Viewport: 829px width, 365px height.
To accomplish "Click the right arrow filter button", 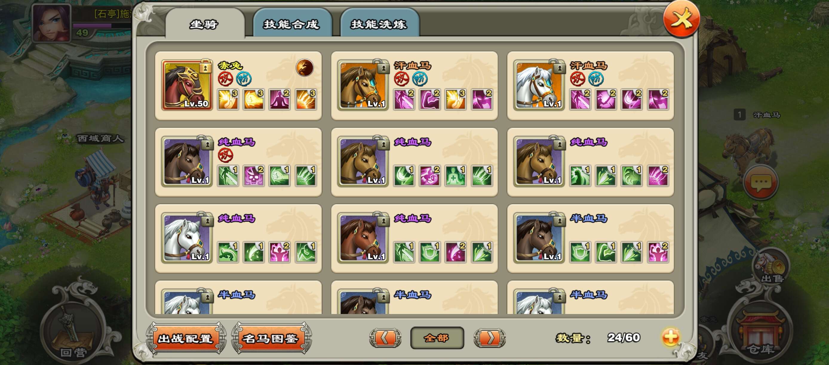I will coord(489,338).
